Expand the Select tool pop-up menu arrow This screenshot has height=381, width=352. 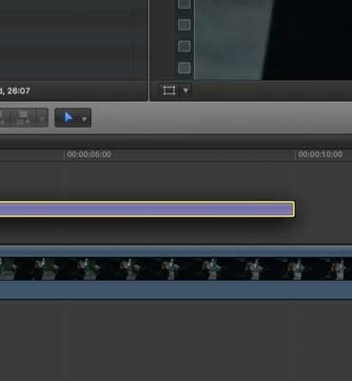[x=84, y=119]
